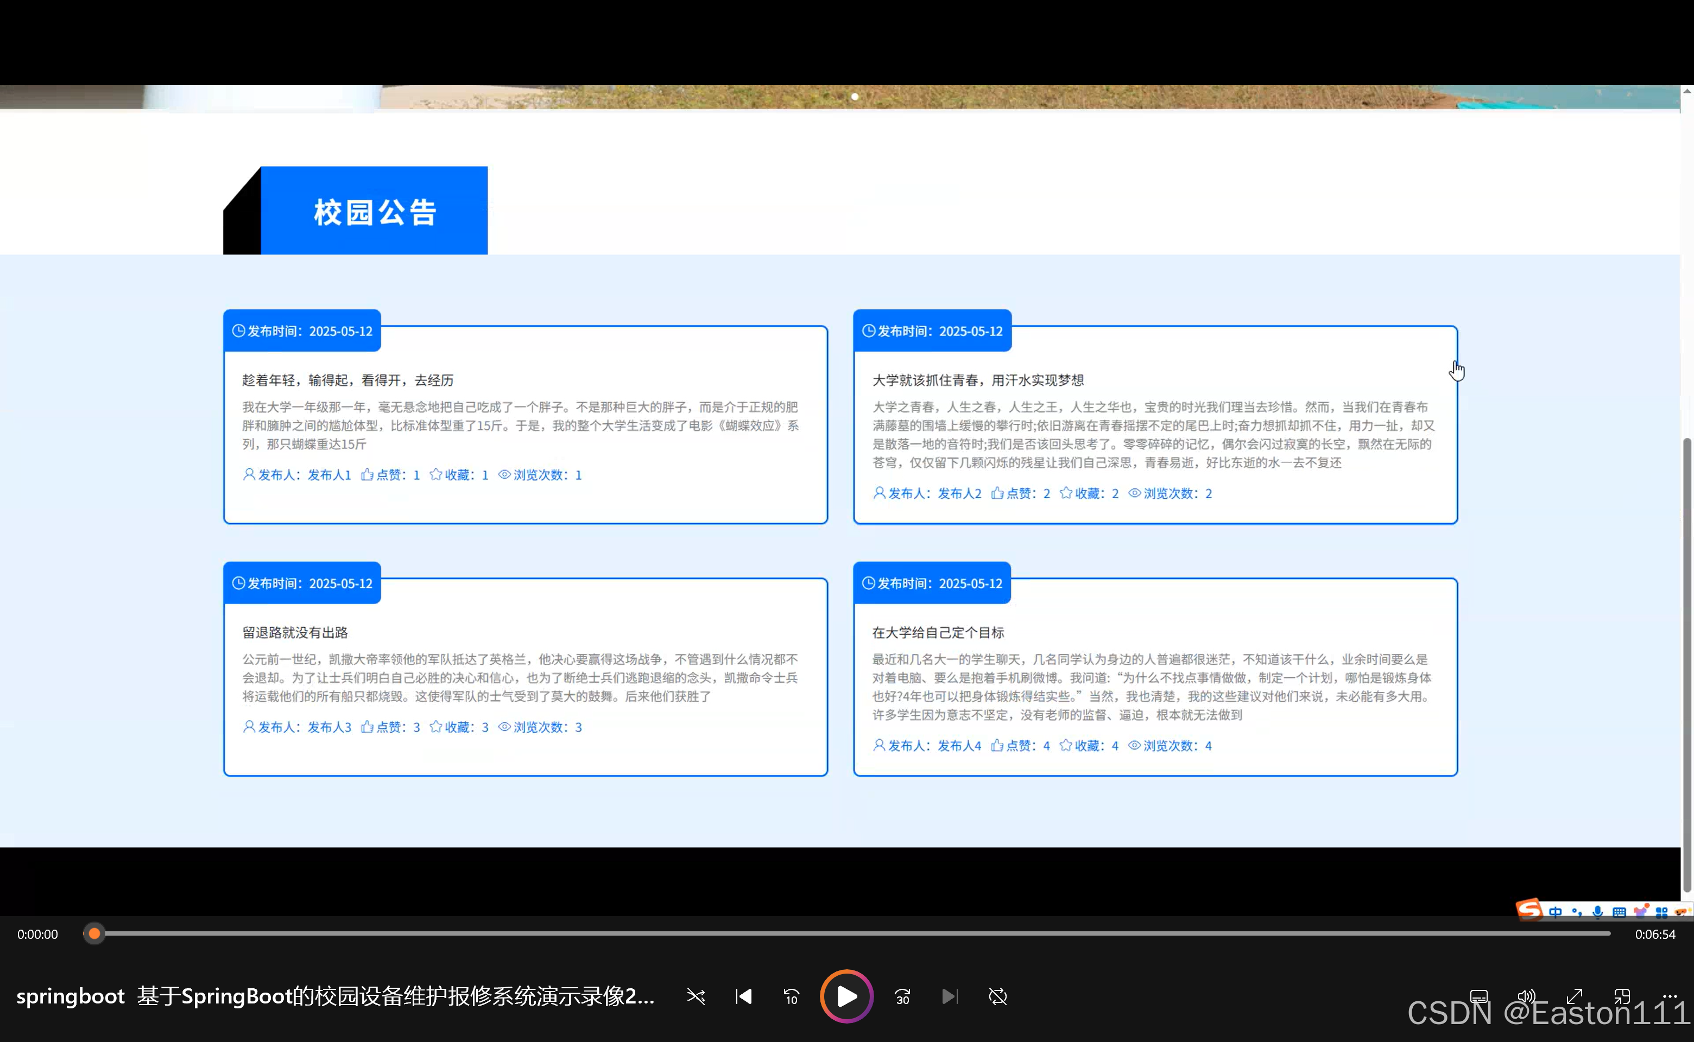Enter fullscreen mode

click(1574, 996)
